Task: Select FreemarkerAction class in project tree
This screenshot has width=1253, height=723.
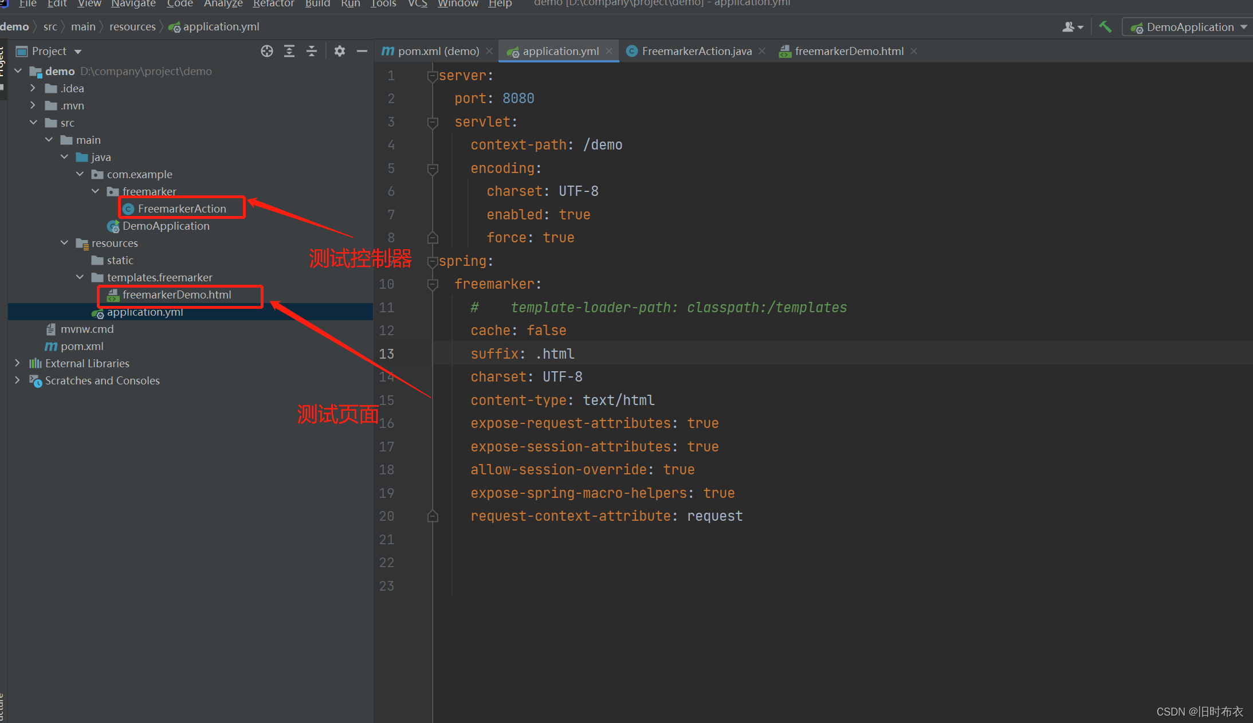Action: [182, 209]
